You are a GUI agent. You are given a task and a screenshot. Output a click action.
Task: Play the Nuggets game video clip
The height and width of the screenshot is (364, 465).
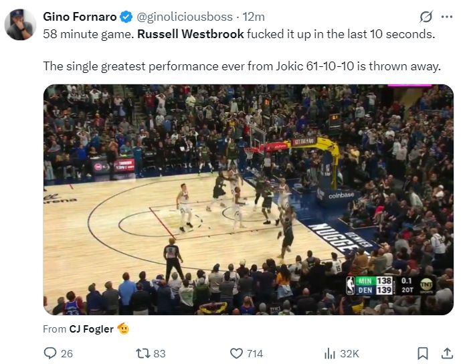tap(248, 199)
